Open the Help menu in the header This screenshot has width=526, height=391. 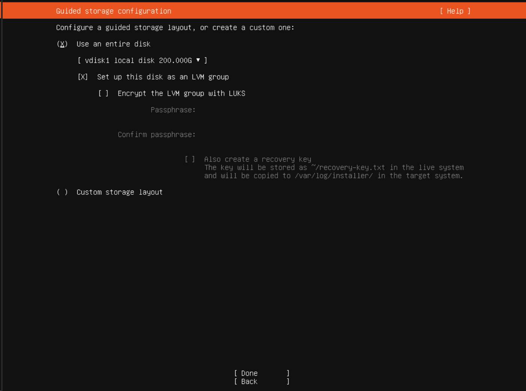[455, 11]
